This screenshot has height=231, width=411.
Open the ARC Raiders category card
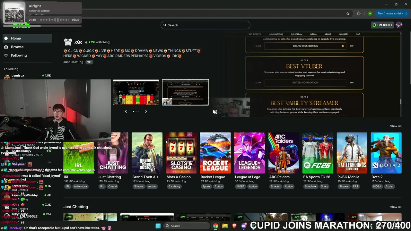pyautogui.click(x=284, y=153)
